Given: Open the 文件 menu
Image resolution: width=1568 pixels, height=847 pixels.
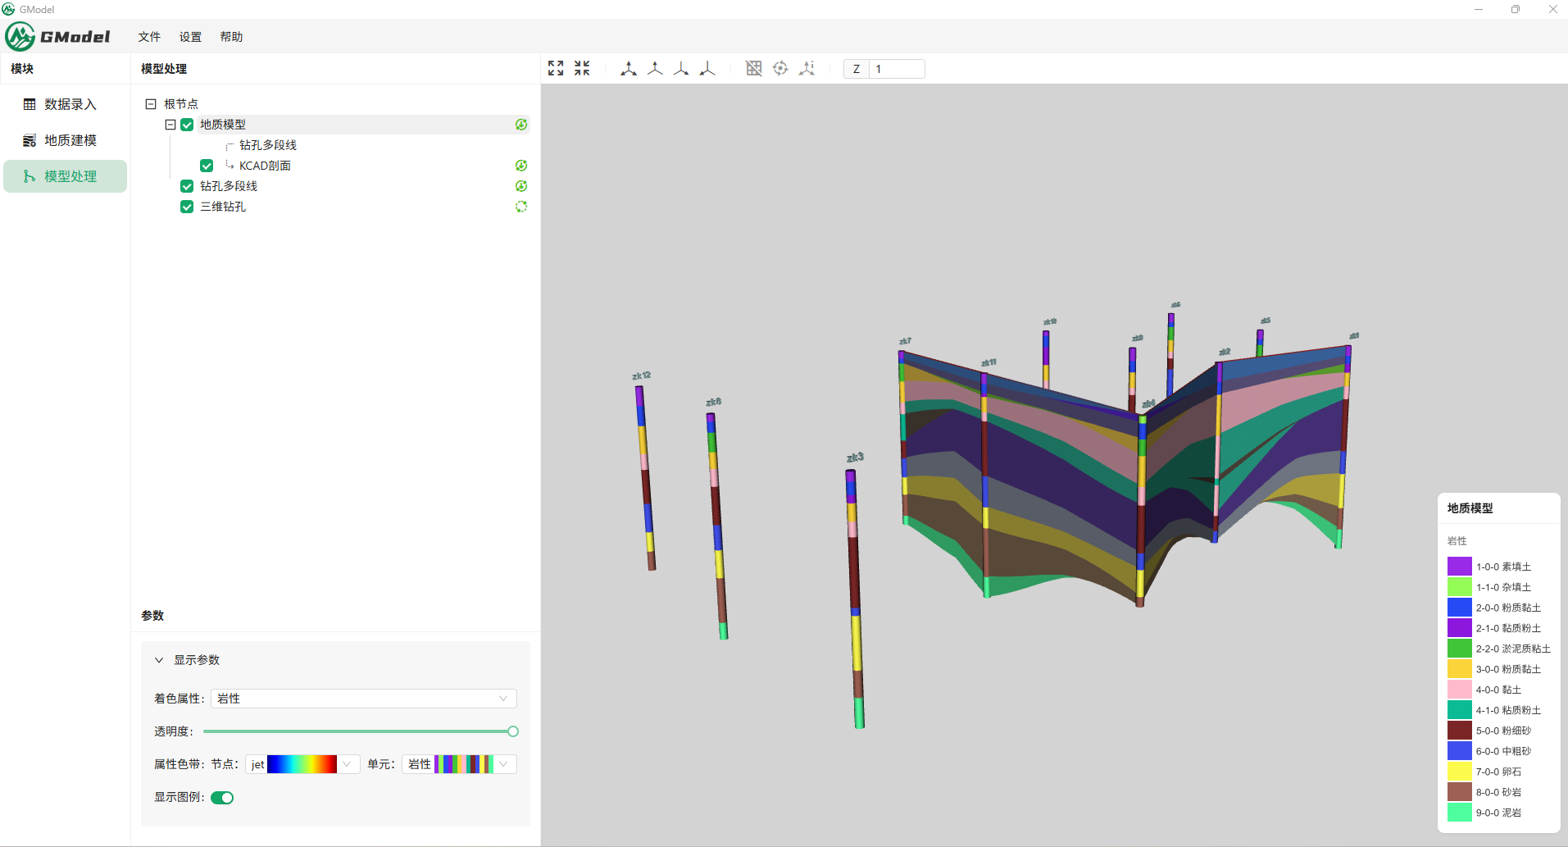Looking at the screenshot, I should pos(149,37).
